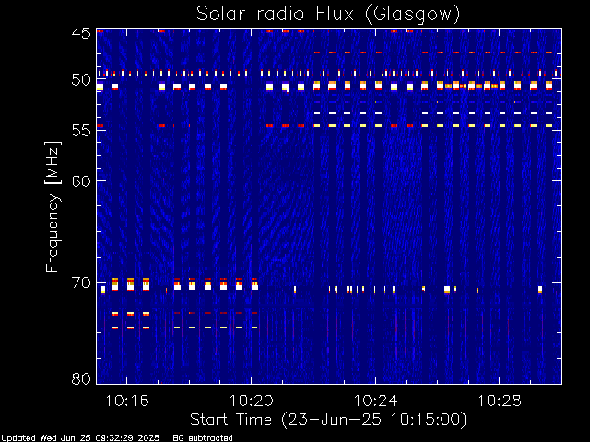
Task: Click the 70 frequency tick label
Action: tap(81, 283)
